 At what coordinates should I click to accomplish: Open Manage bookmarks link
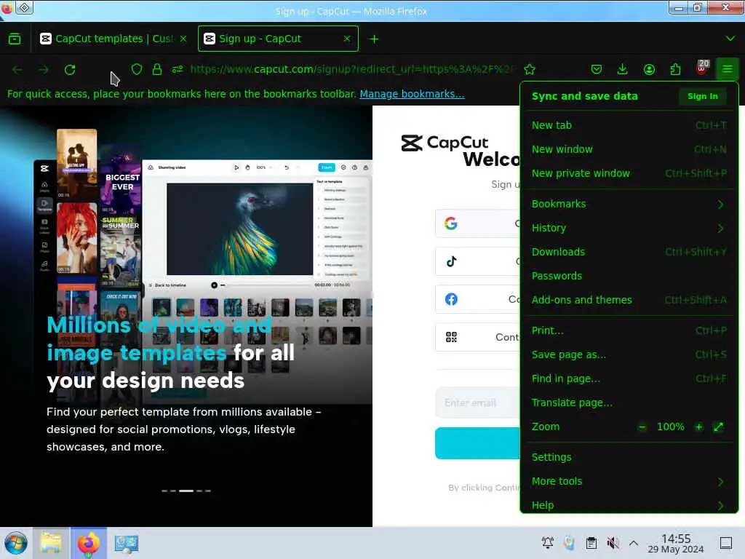click(x=412, y=94)
